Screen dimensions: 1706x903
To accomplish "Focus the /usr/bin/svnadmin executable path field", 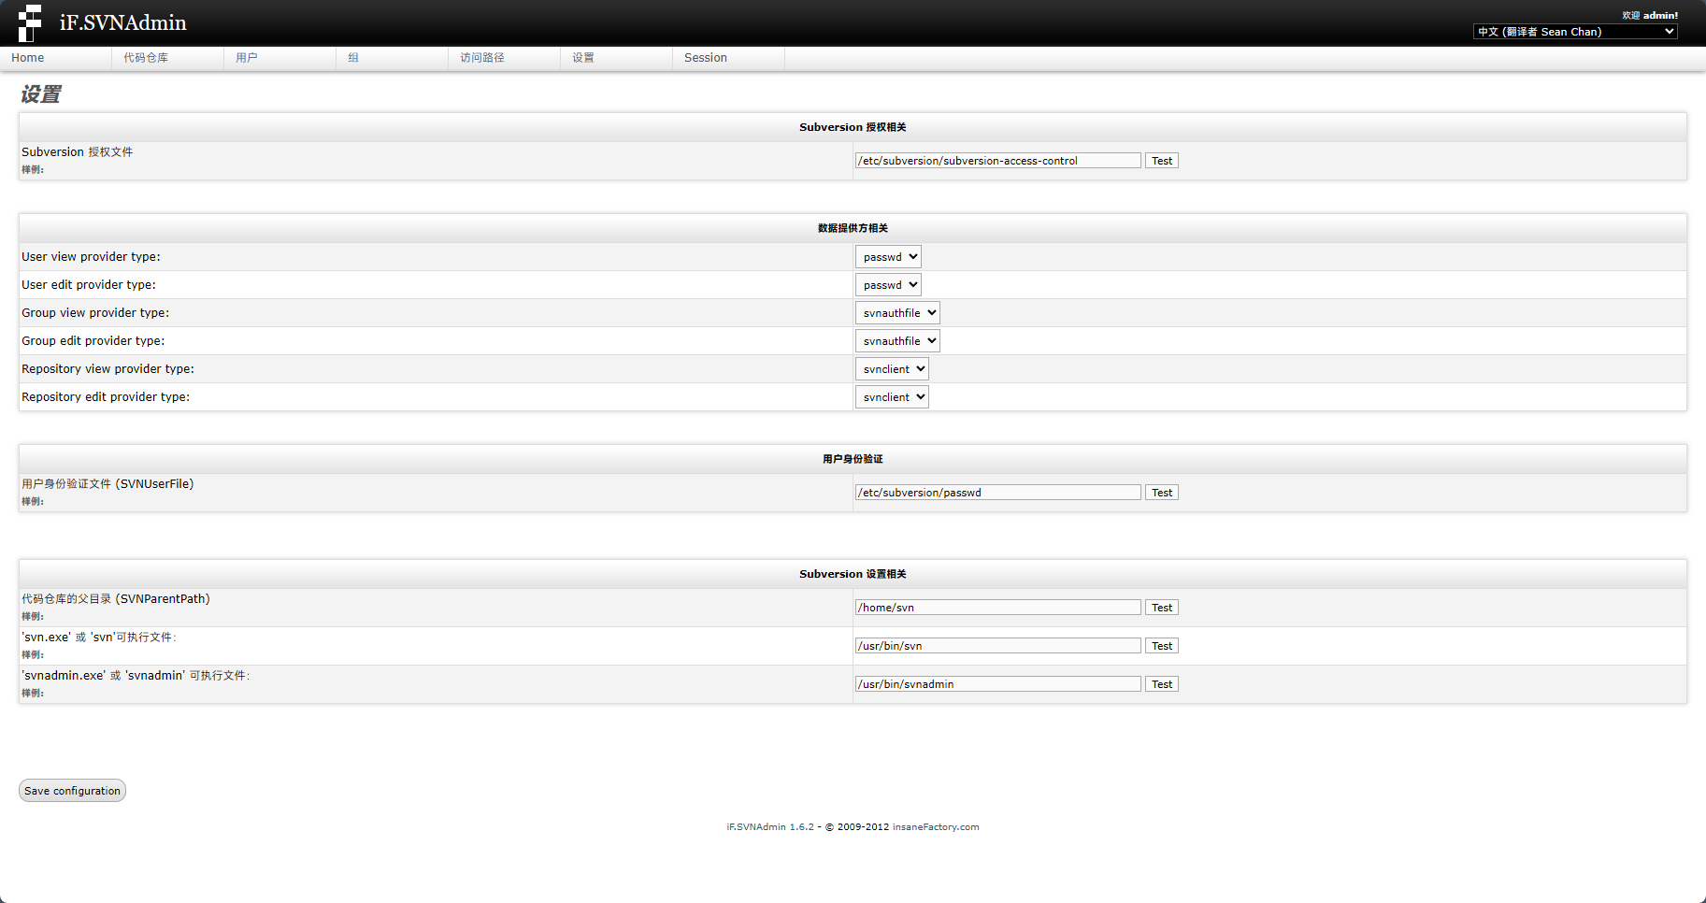I will coord(997,684).
